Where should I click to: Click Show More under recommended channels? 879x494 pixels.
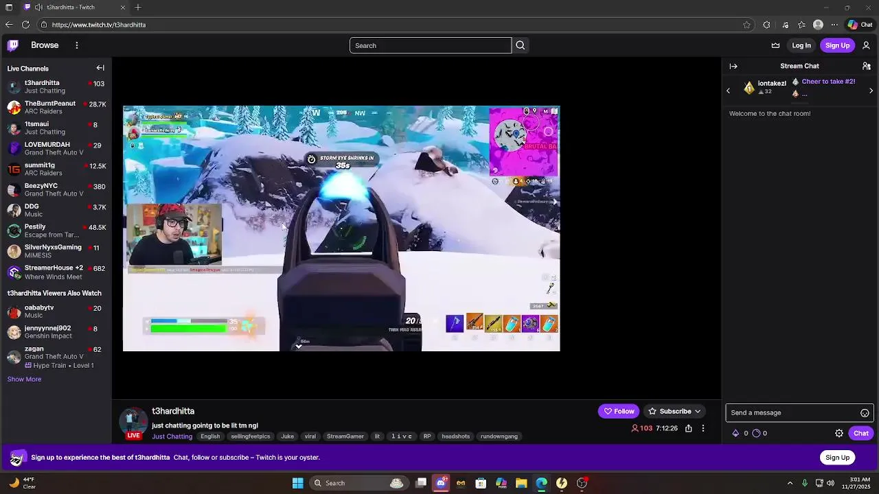pos(24,379)
